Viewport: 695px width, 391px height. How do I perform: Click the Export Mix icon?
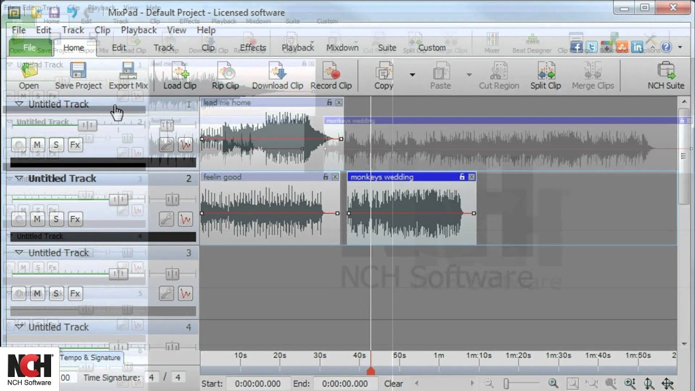pyautogui.click(x=128, y=71)
